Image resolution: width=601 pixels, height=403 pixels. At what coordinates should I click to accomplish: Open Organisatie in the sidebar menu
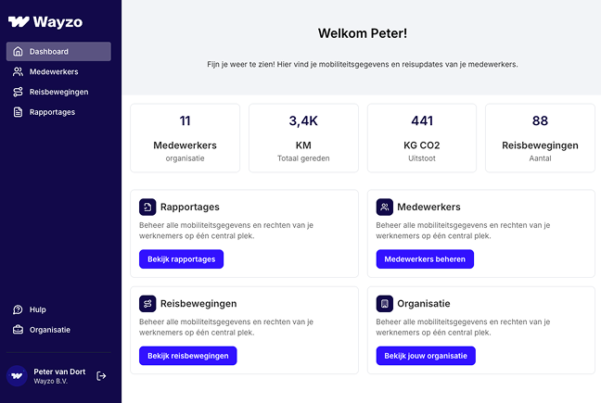click(x=48, y=330)
